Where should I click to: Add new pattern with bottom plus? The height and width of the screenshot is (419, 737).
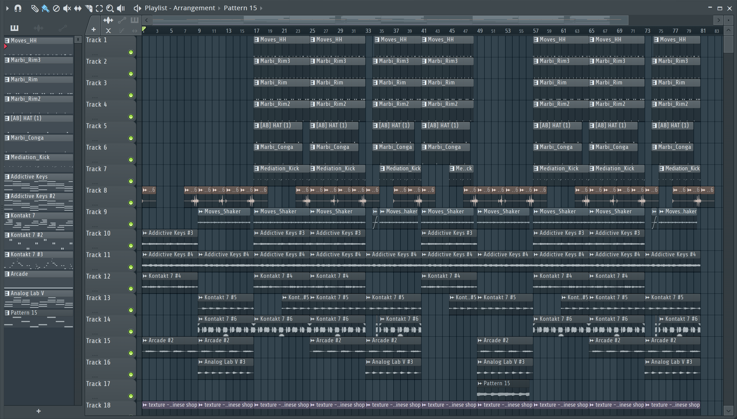pos(39,411)
